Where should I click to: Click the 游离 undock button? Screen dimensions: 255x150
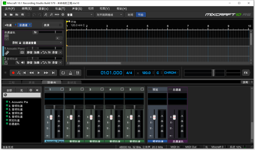tap(245, 82)
